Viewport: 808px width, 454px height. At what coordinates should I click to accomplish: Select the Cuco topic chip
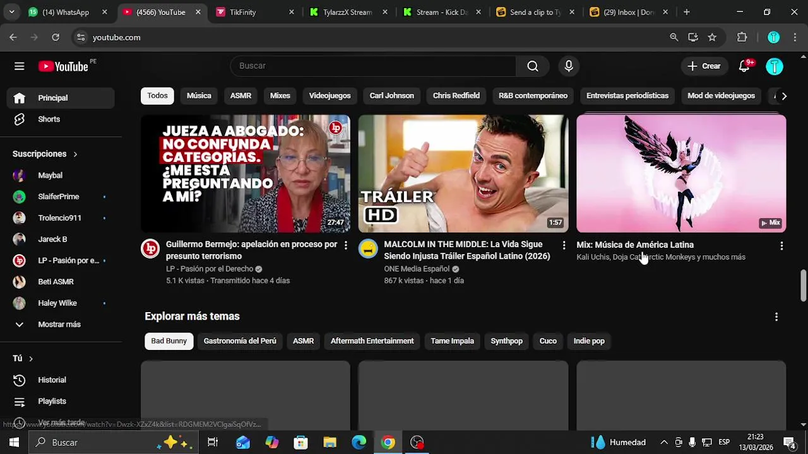tap(548, 341)
